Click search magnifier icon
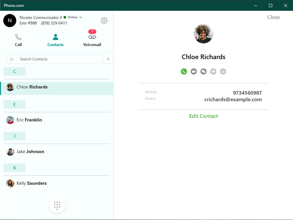 point(11,60)
